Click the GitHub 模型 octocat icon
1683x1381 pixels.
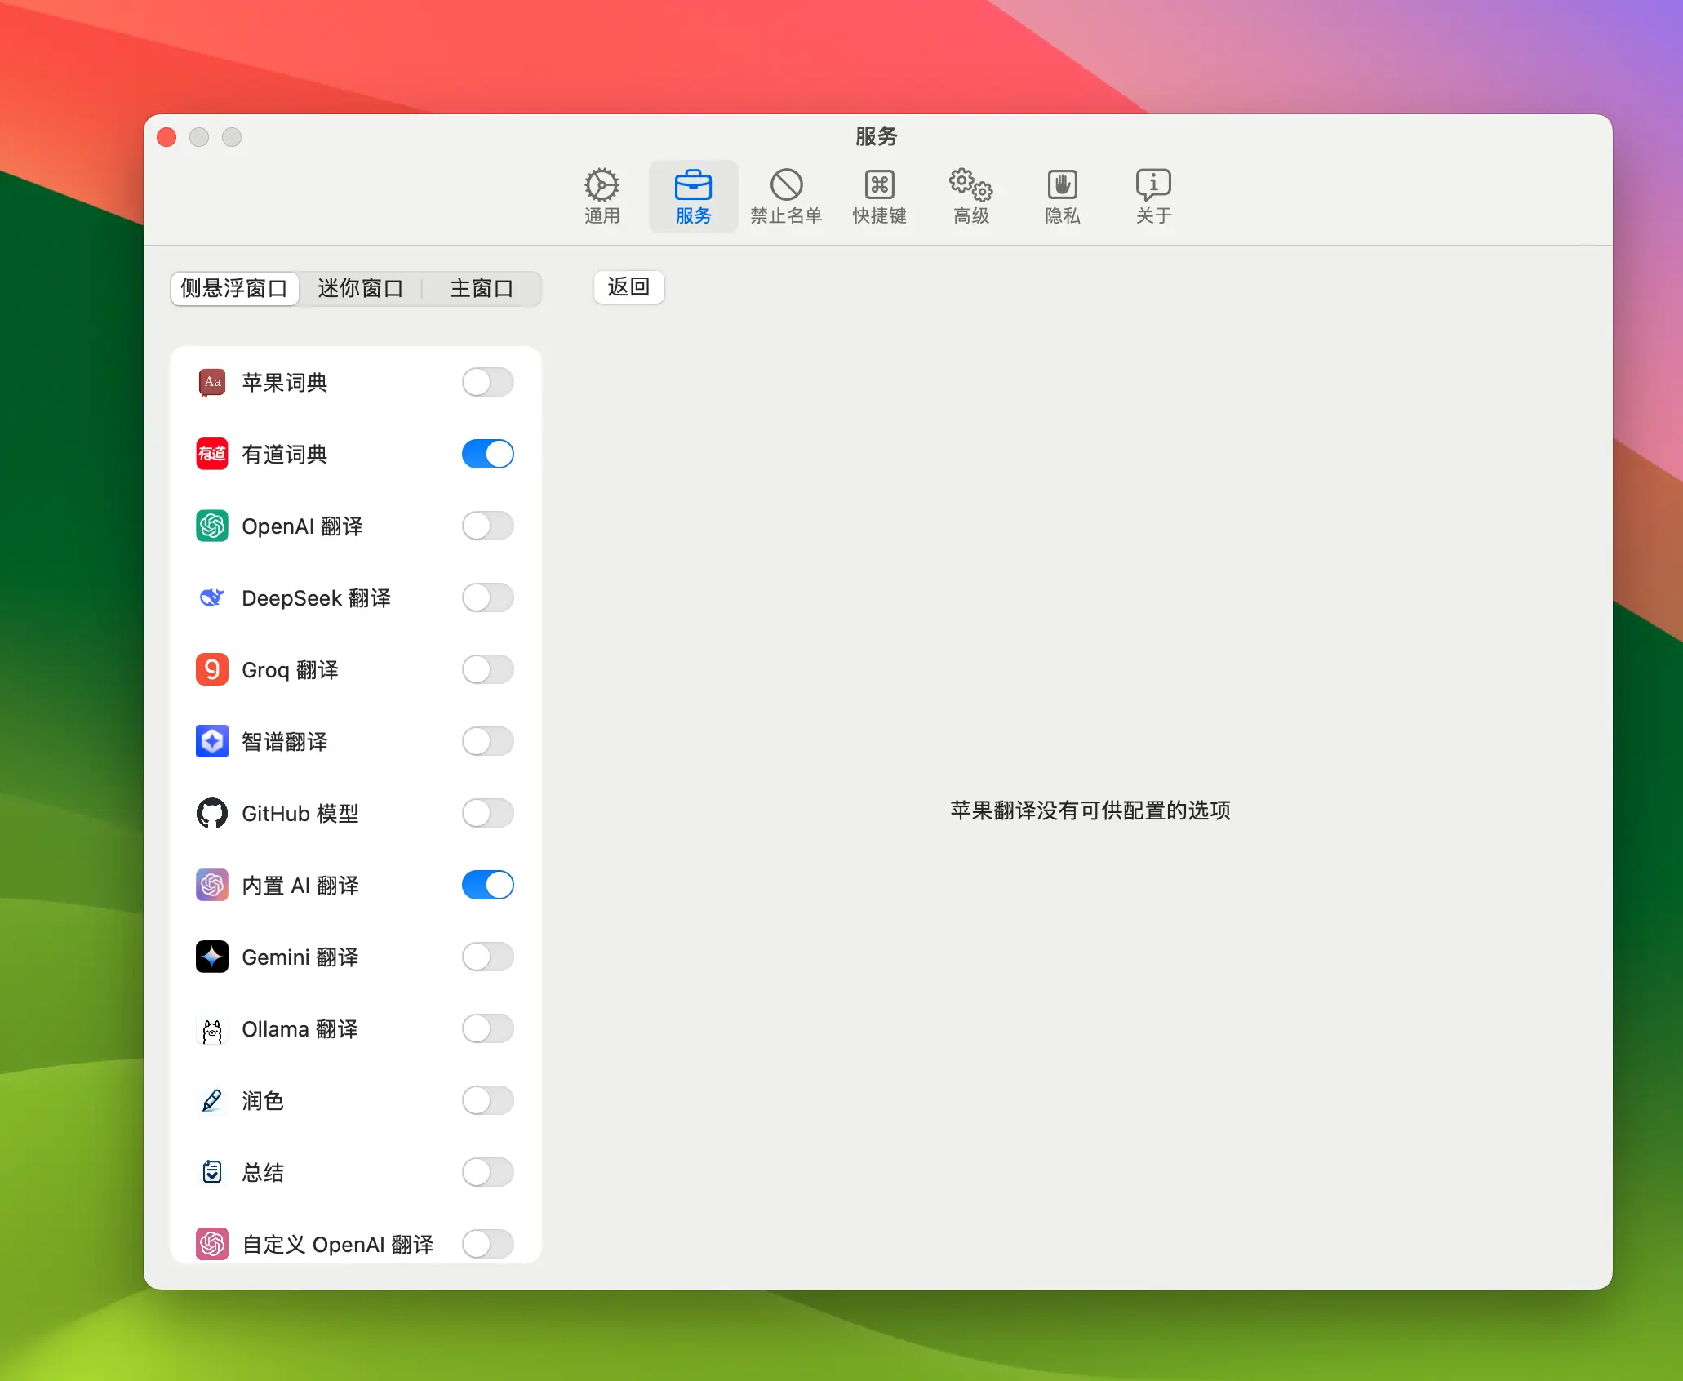click(212, 814)
